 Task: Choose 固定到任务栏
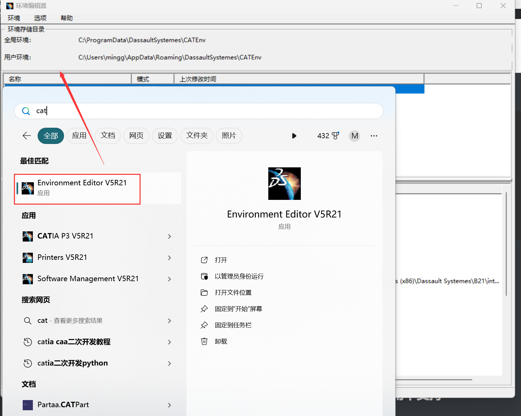[233, 325]
